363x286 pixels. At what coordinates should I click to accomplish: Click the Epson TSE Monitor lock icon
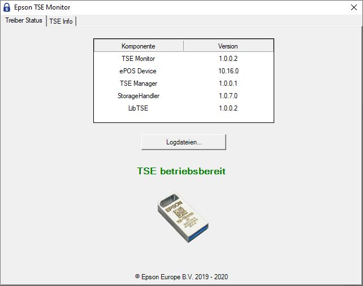(7, 7)
